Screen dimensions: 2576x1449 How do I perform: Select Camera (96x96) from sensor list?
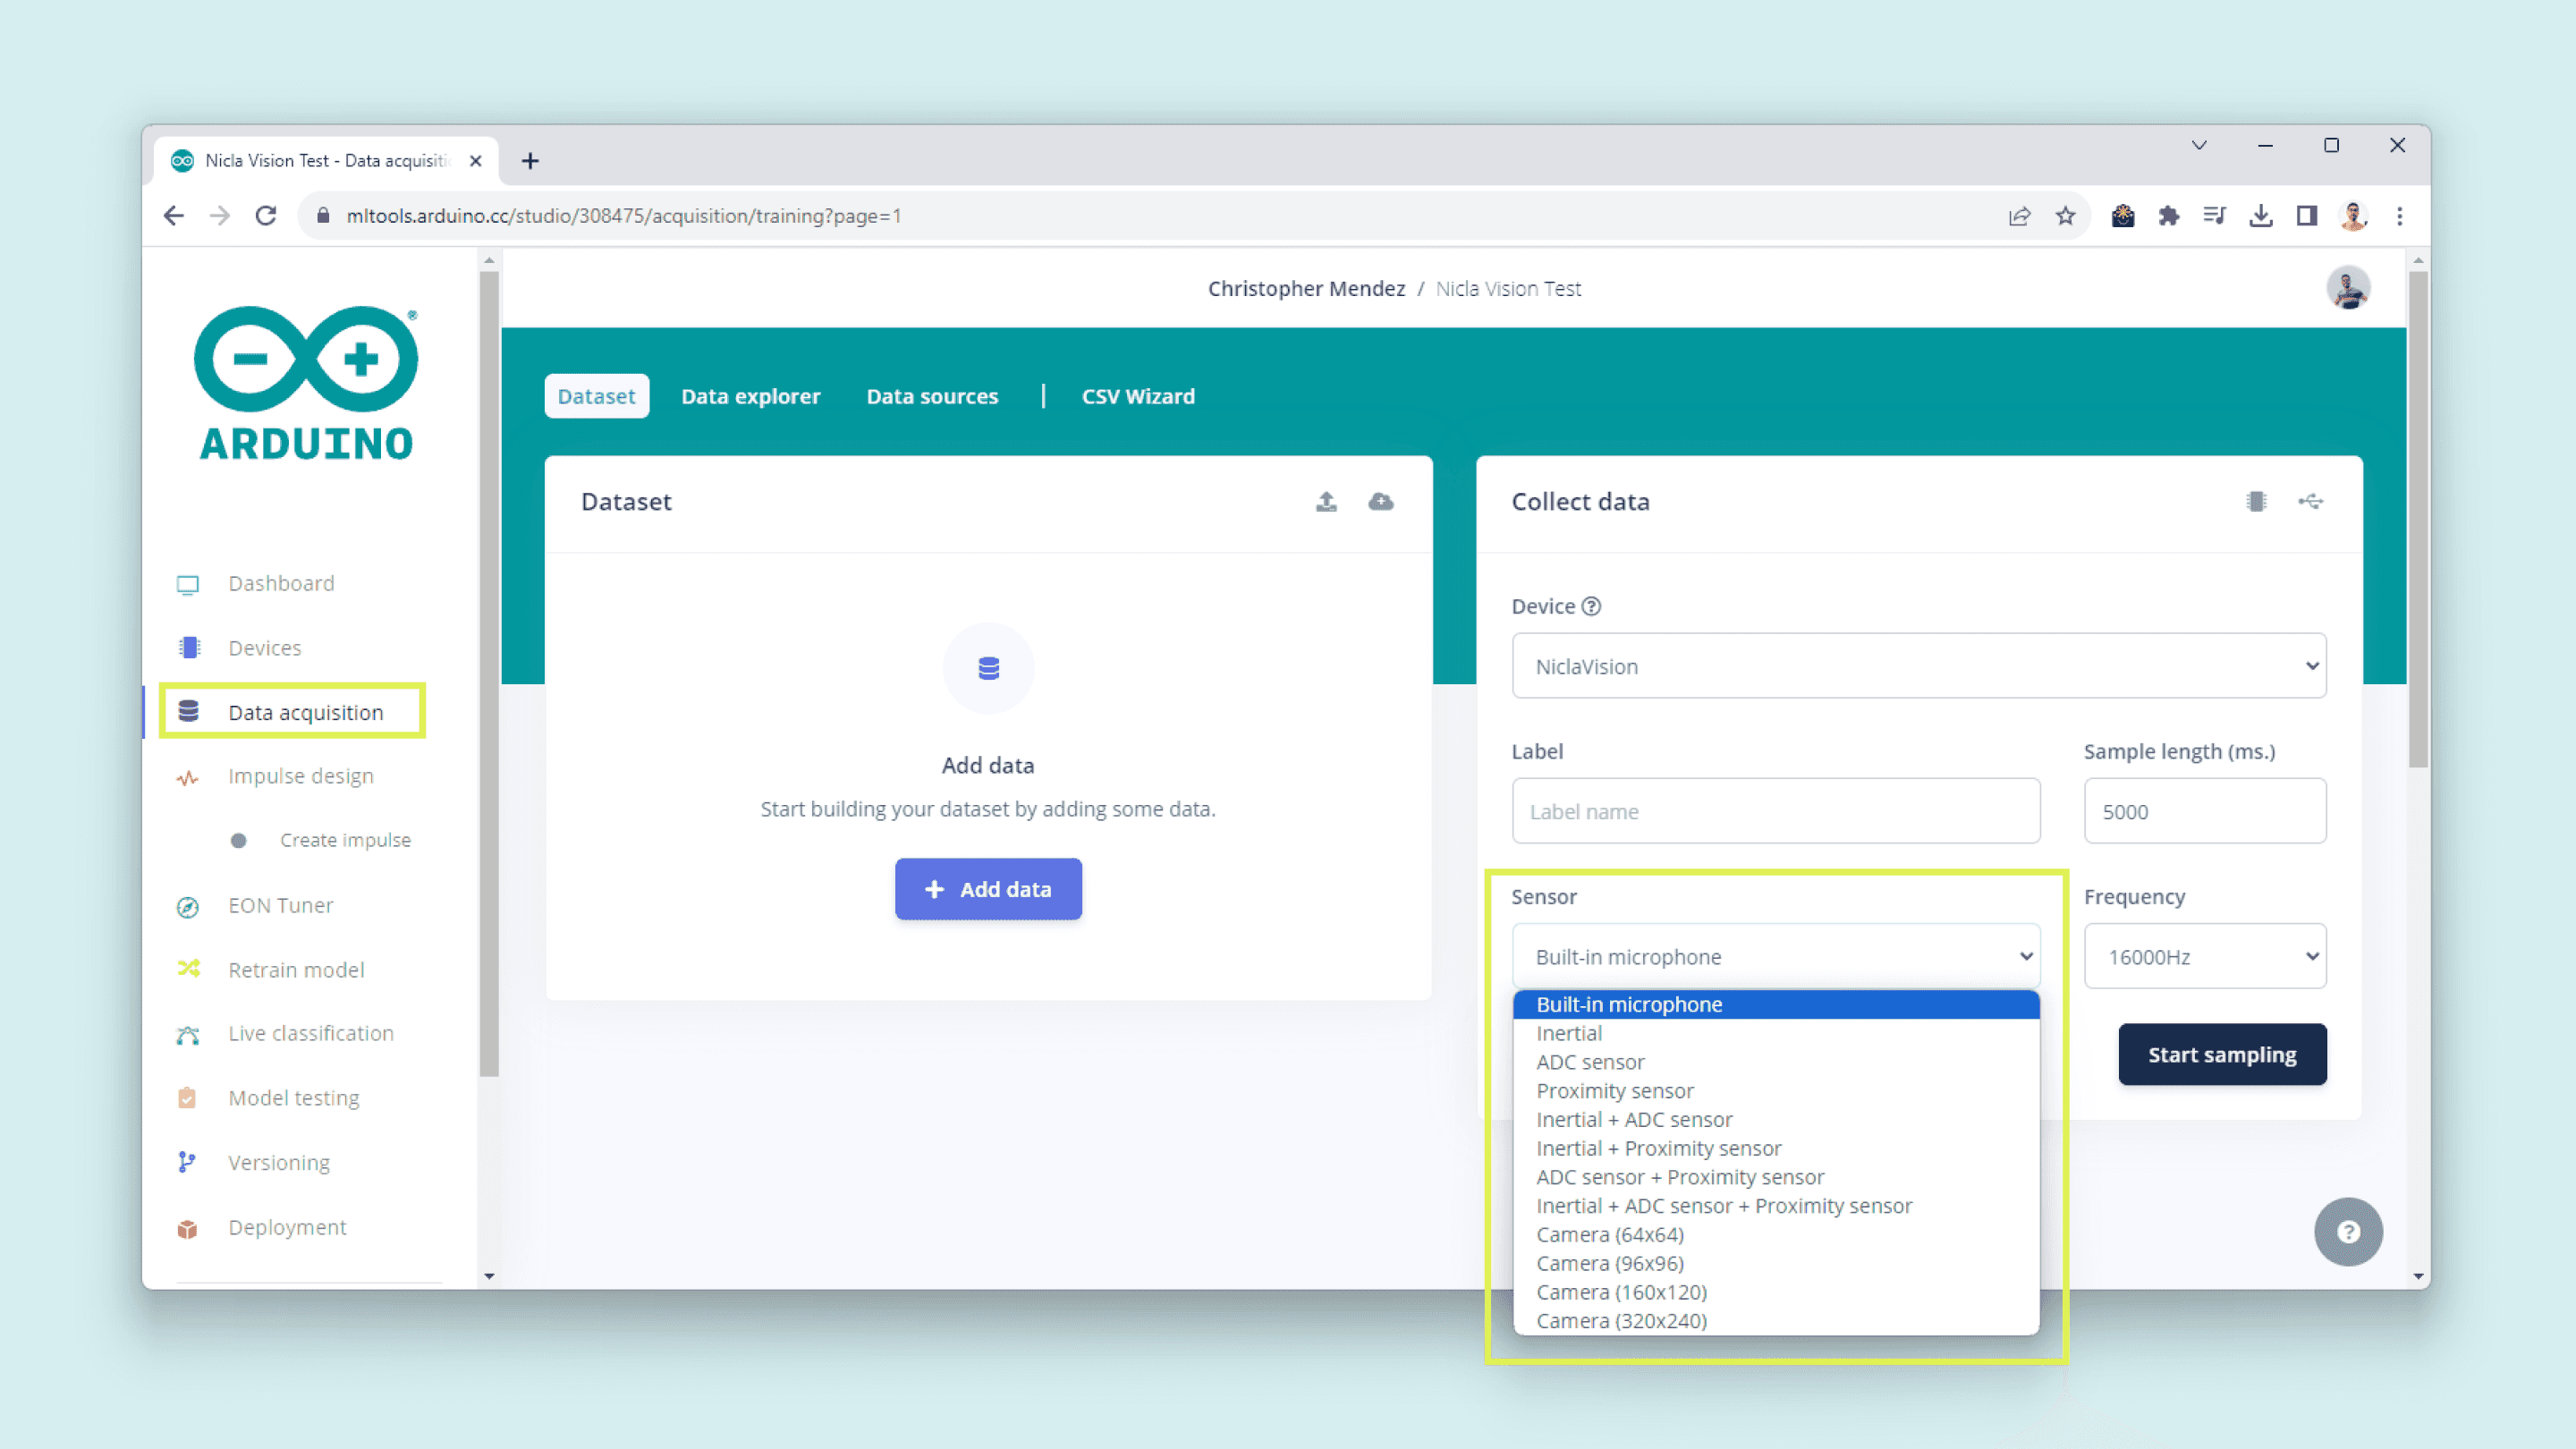[1610, 1263]
